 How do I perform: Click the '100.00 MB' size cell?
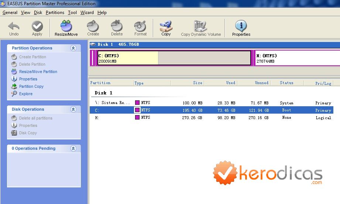[x=193, y=103]
